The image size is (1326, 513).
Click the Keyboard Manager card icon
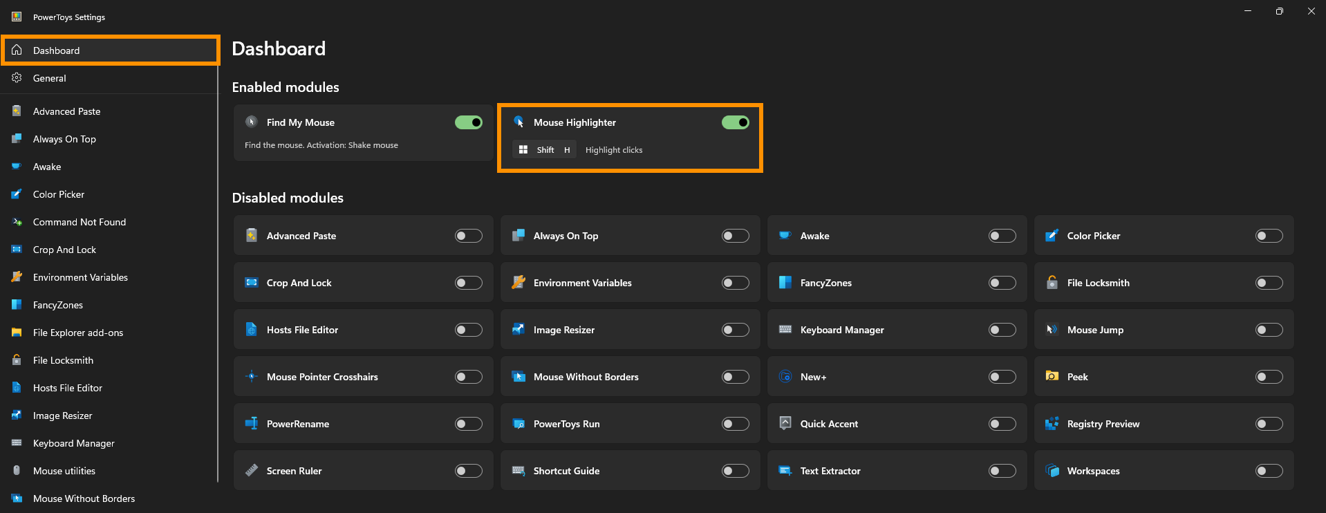(x=785, y=329)
